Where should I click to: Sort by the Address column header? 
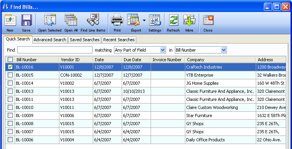coord(271,60)
